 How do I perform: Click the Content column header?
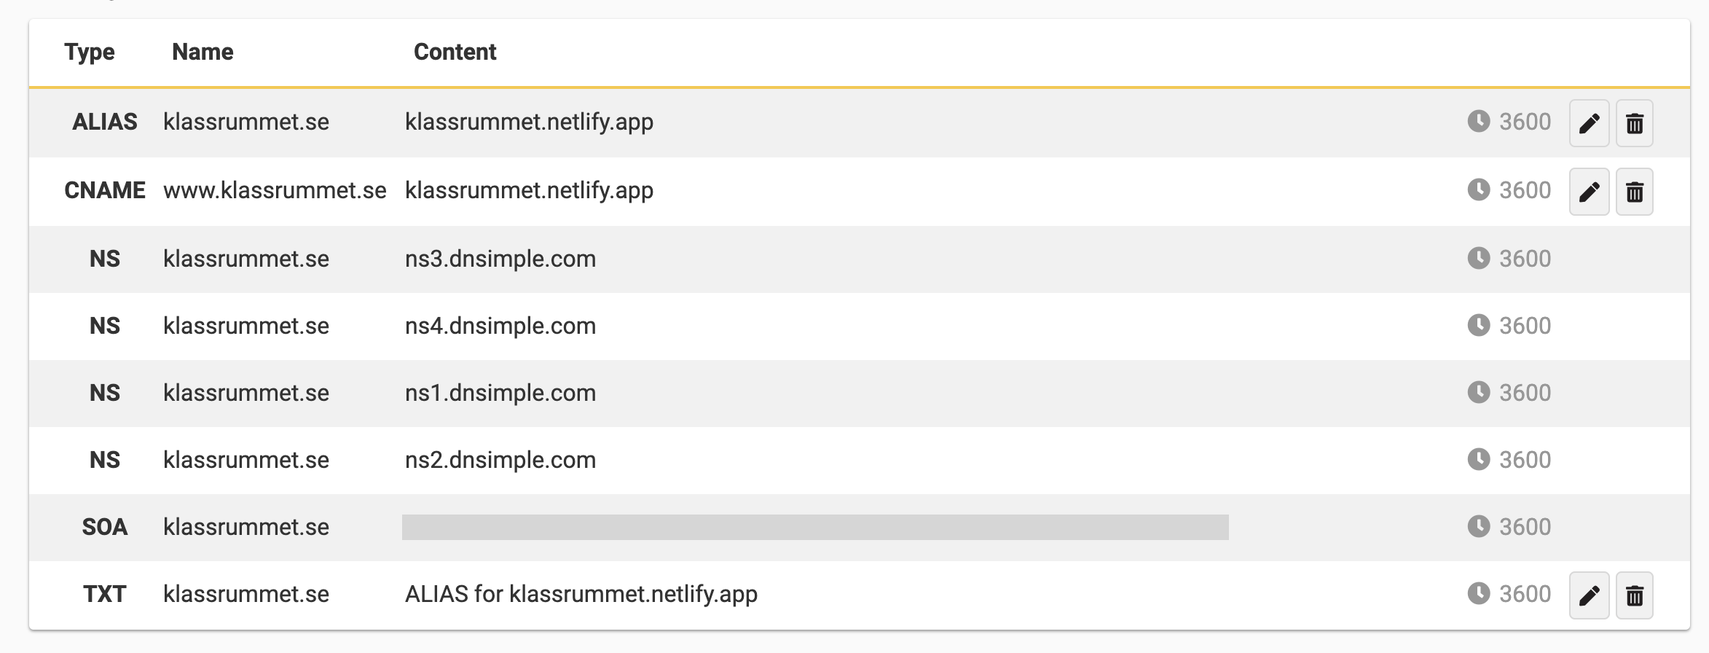pyautogui.click(x=455, y=52)
